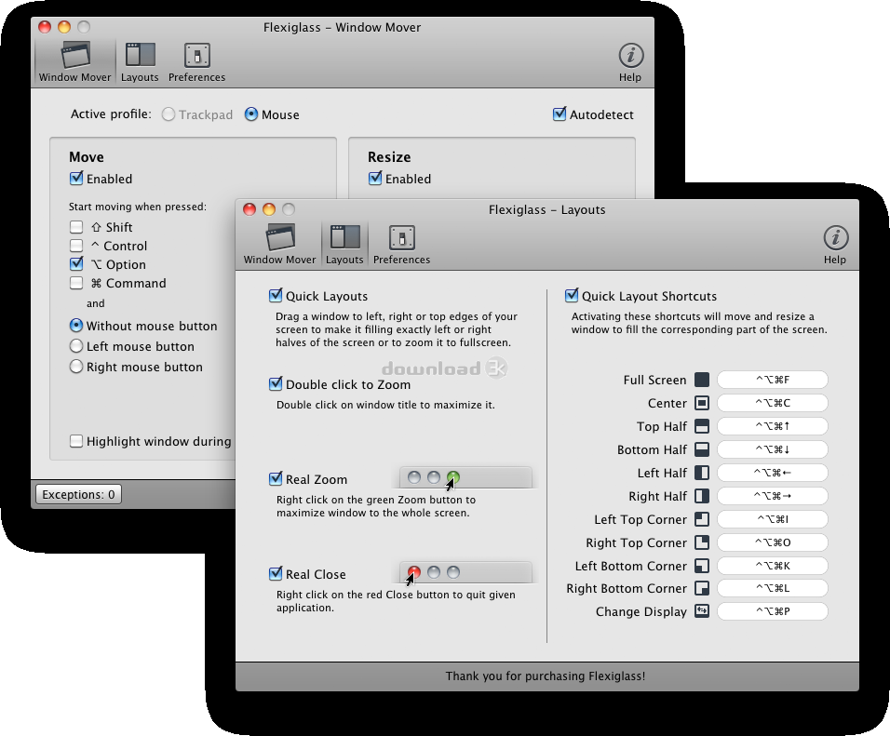Viewport: 890px width, 736px height.
Task: Uncheck the Option modifier checkbox
Action: pyautogui.click(x=76, y=264)
